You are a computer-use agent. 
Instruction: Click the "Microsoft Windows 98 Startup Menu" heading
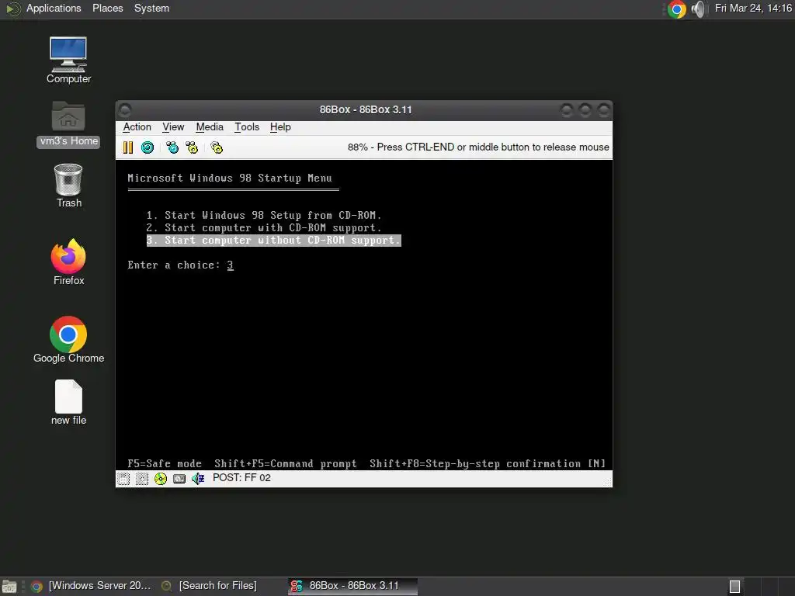pos(230,178)
